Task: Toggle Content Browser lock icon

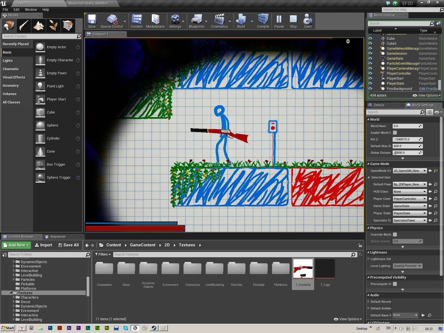Action: coord(360,245)
